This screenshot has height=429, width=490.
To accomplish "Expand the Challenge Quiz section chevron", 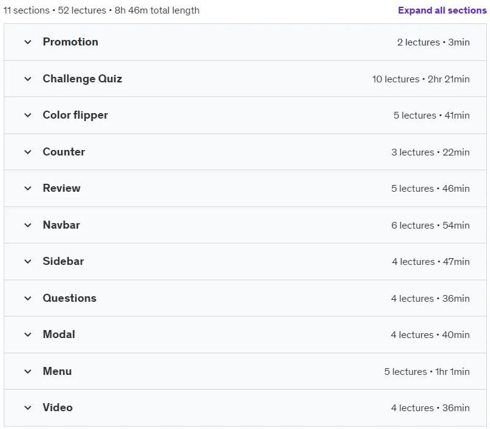I will [x=28, y=79].
